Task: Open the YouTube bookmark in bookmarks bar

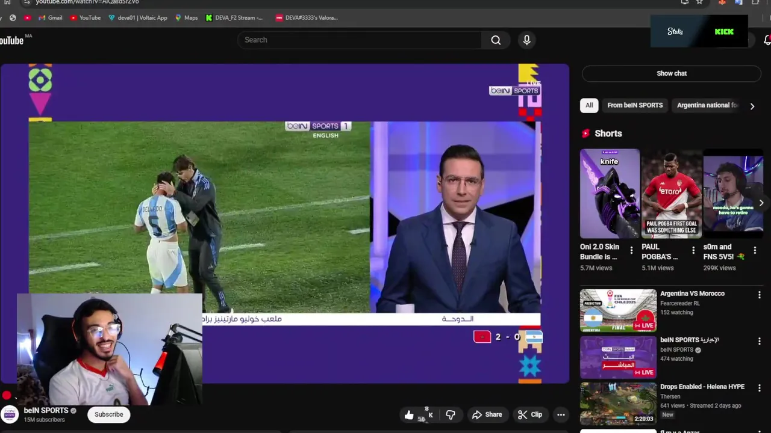Action: (x=85, y=17)
